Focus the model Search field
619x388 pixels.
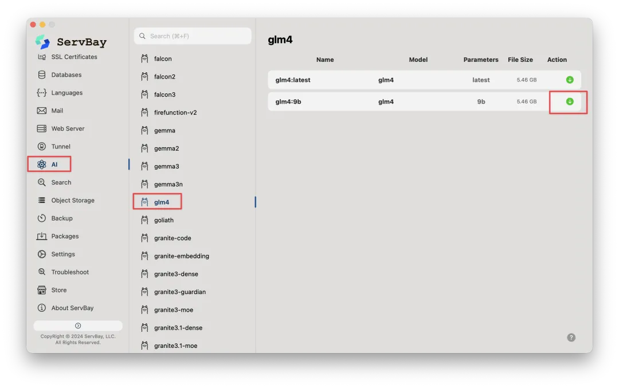tap(193, 36)
